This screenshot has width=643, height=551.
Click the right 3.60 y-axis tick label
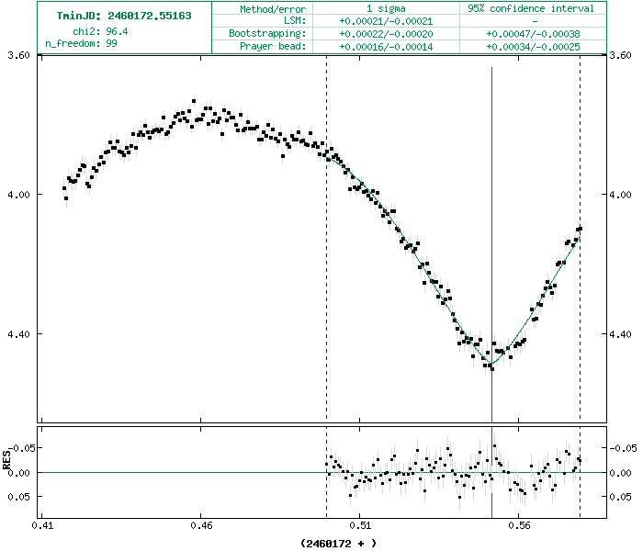[x=623, y=55]
